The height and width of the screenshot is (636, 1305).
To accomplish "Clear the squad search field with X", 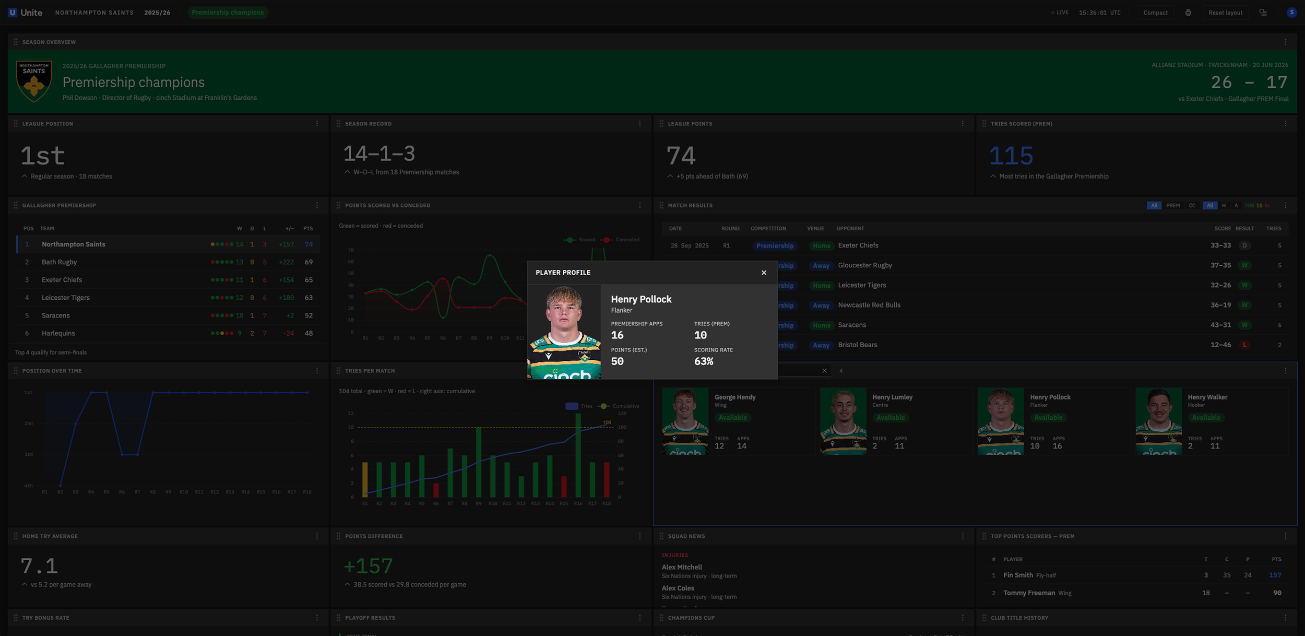I will [x=825, y=371].
